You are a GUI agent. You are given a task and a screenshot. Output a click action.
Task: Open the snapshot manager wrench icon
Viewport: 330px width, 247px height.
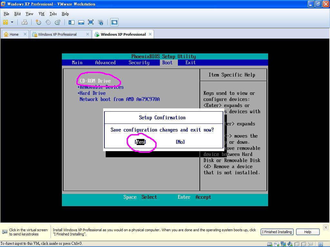(x=57, y=22)
